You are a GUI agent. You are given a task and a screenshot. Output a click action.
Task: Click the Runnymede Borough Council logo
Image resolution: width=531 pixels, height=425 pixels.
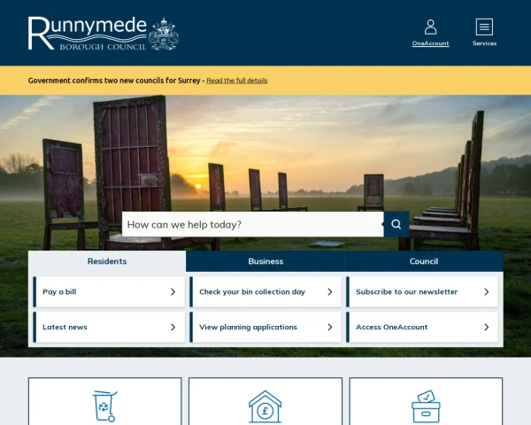[104, 34]
